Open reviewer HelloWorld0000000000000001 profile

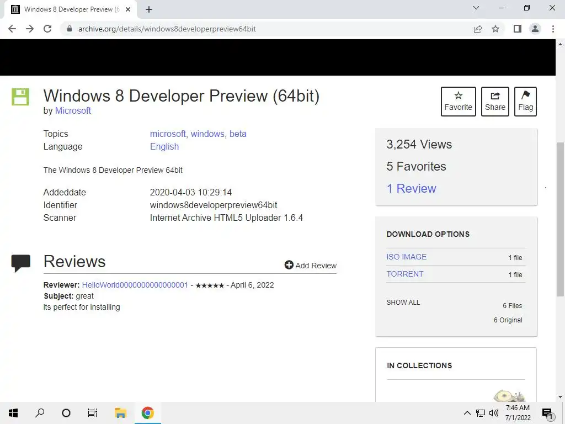135,285
